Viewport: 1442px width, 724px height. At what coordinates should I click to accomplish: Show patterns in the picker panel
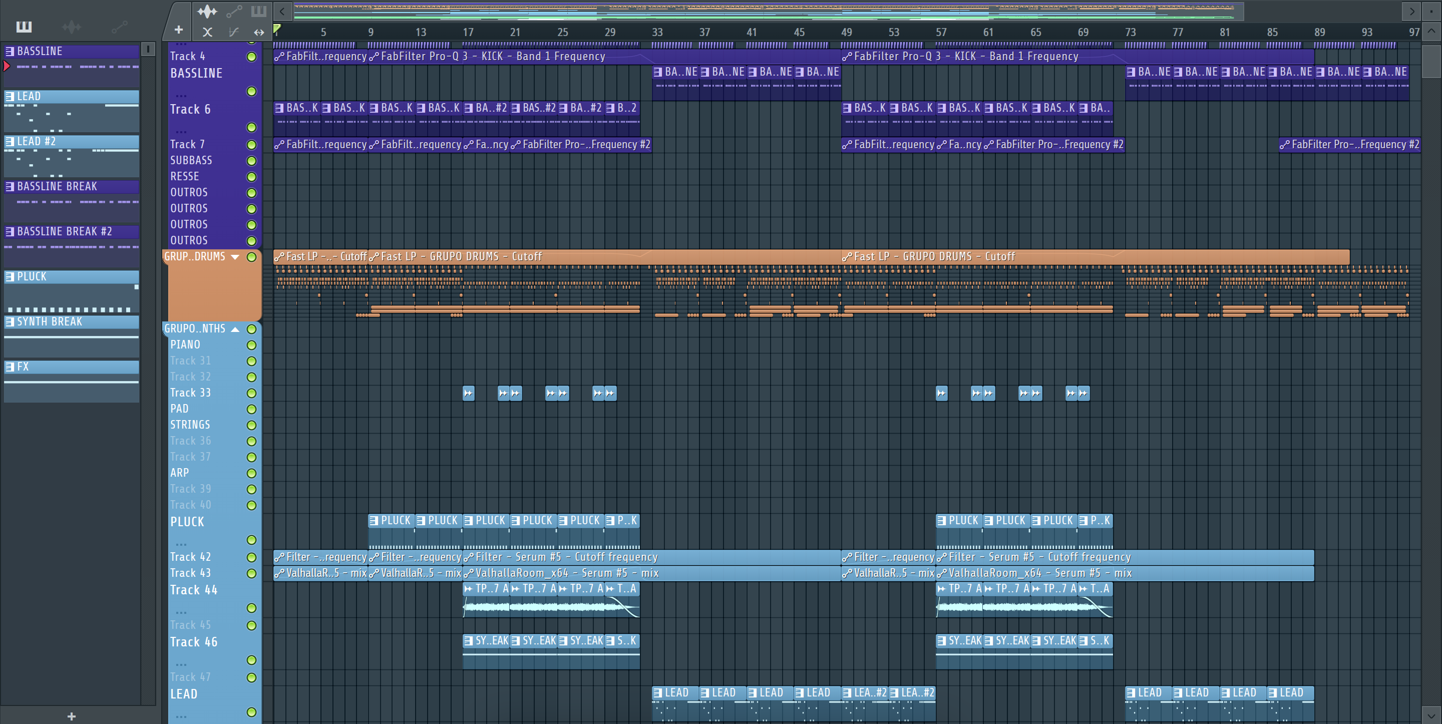[24, 27]
